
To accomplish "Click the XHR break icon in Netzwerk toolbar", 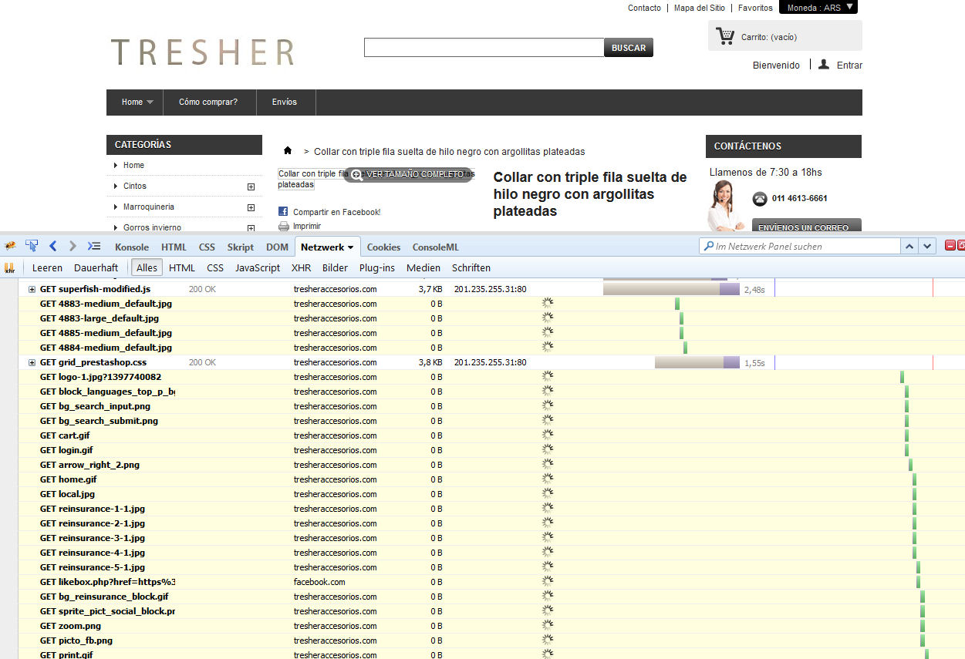I will tap(10, 268).
